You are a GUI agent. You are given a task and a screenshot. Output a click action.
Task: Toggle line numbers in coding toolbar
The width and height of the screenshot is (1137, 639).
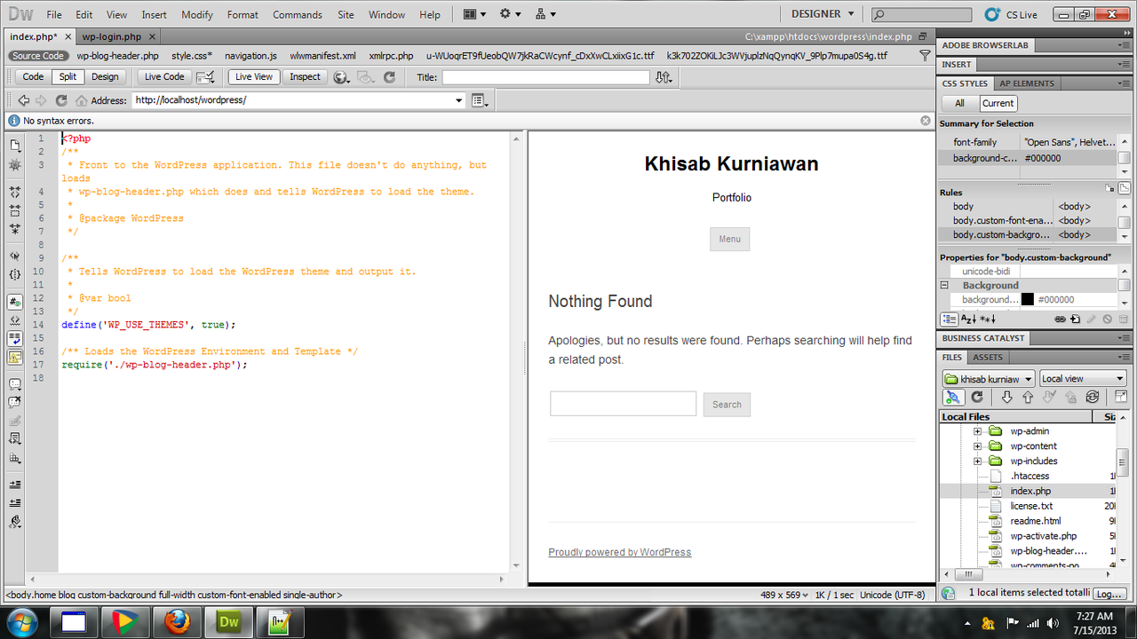tap(14, 302)
